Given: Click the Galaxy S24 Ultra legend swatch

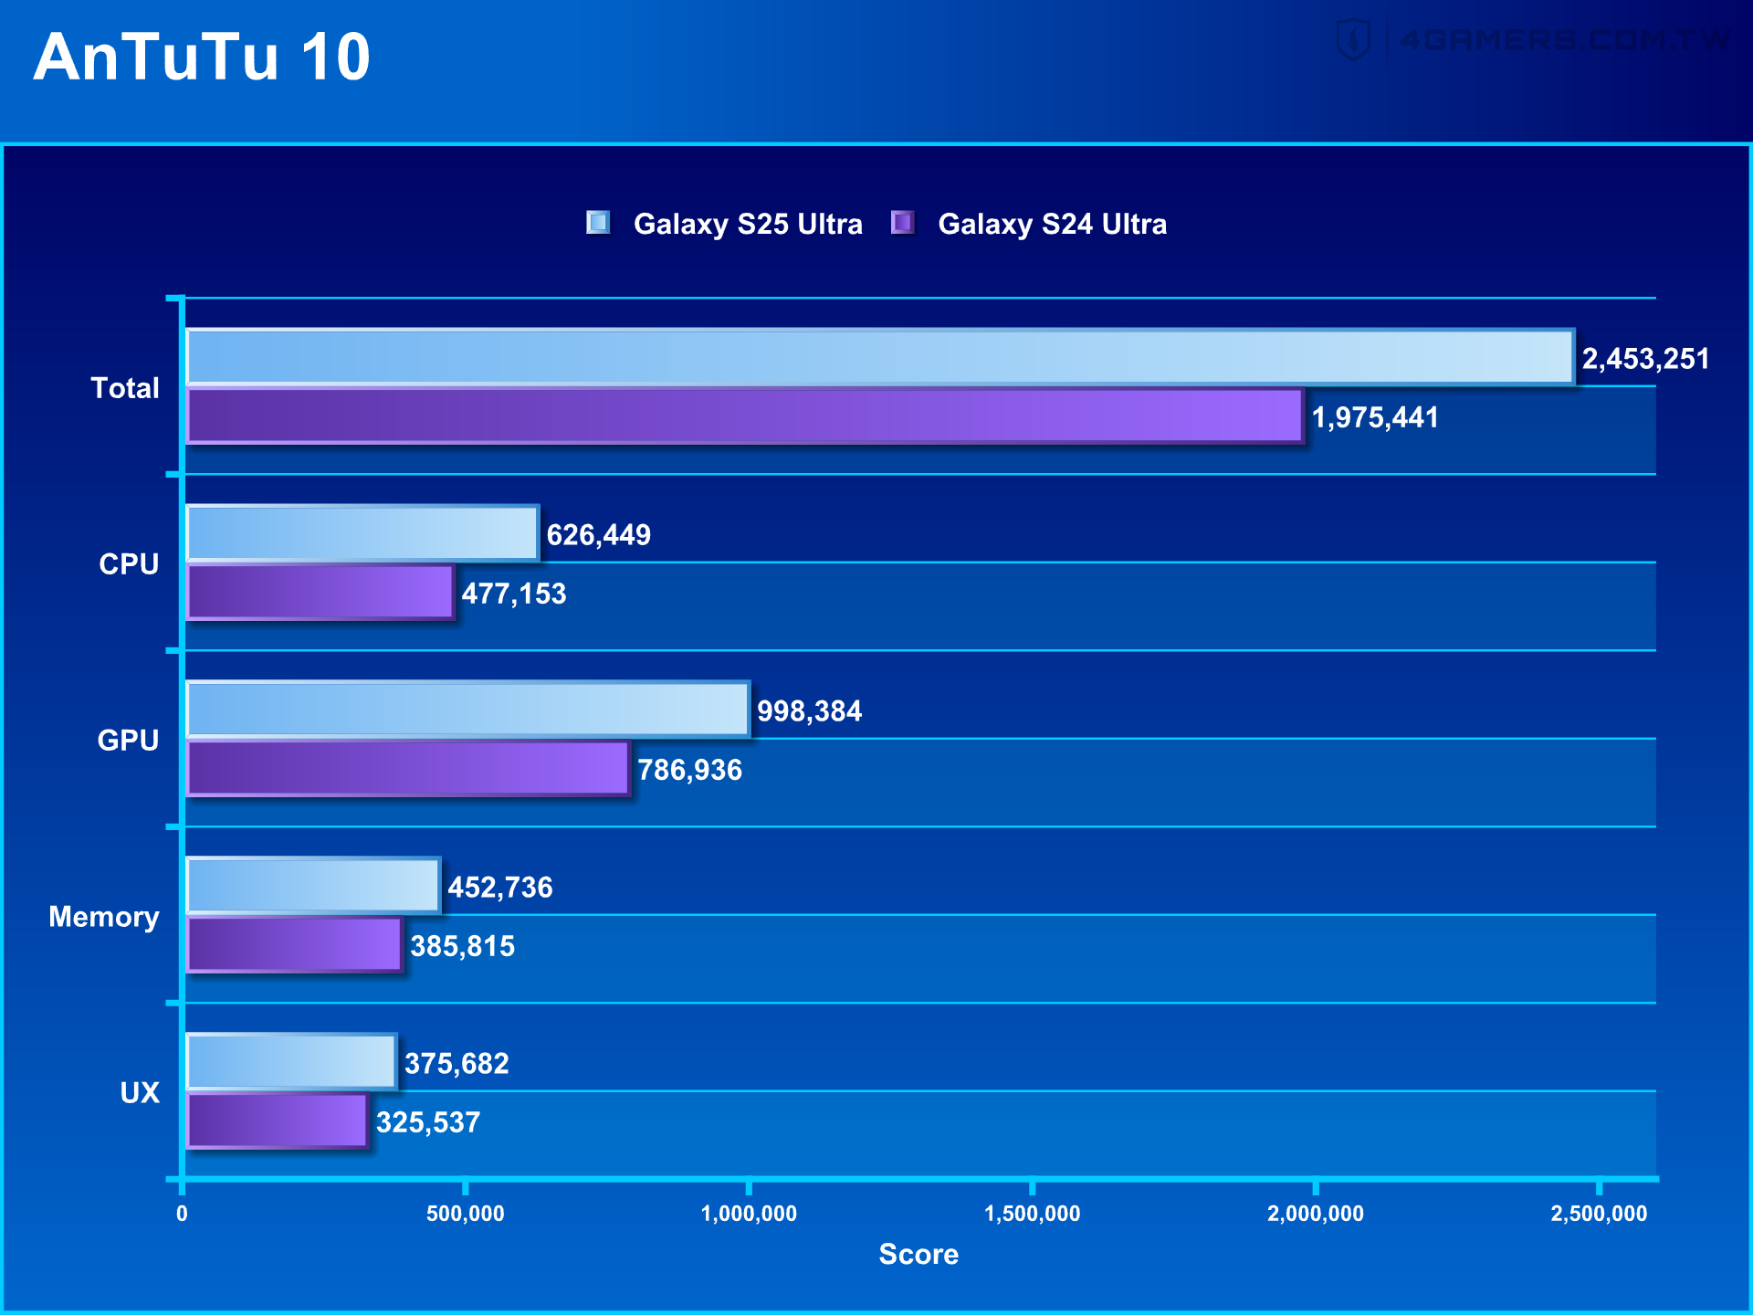Looking at the screenshot, I should point(902,223).
